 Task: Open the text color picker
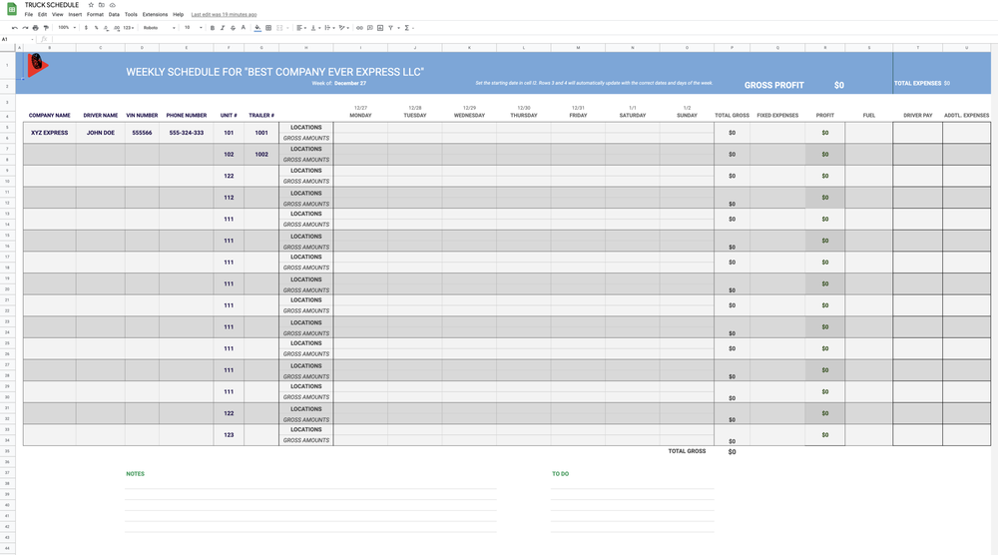click(x=244, y=28)
